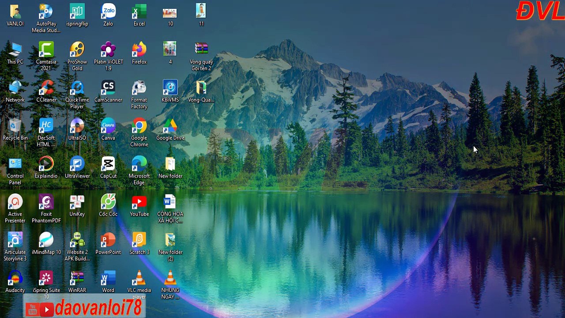Image resolution: width=565 pixels, height=318 pixels.
Task: Launch the Word shortcut
Action: [x=108, y=278]
